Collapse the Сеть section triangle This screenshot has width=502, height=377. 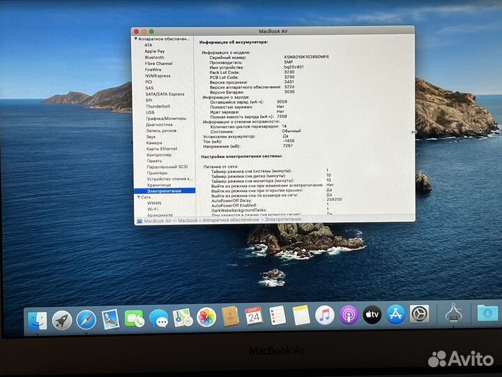[139, 197]
